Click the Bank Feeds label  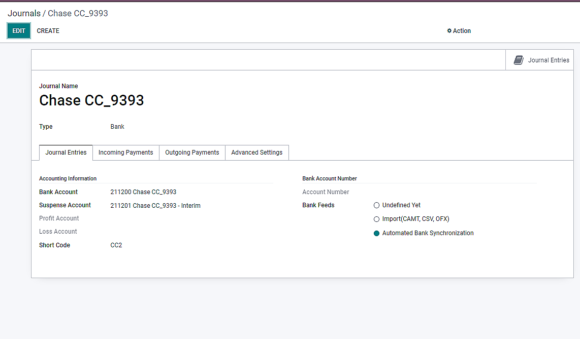pyautogui.click(x=318, y=205)
